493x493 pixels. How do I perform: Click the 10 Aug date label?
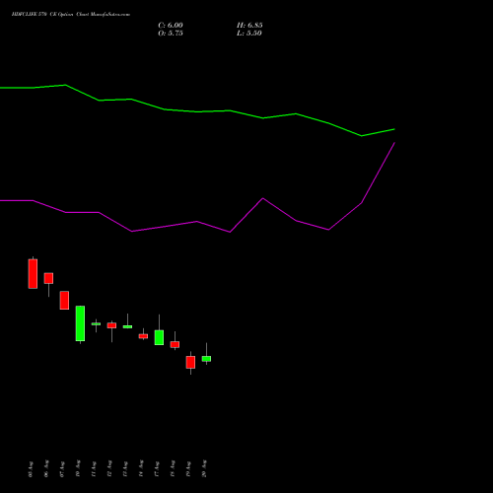[78, 469]
